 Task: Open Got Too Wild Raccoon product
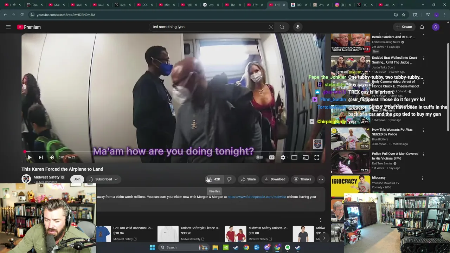pos(125,233)
